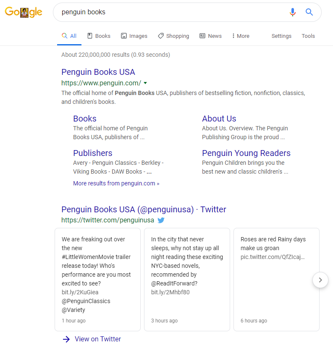The width and height of the screenshot is (333, 346).
Task: Click the Google logo
Action: tap(24, 12)
